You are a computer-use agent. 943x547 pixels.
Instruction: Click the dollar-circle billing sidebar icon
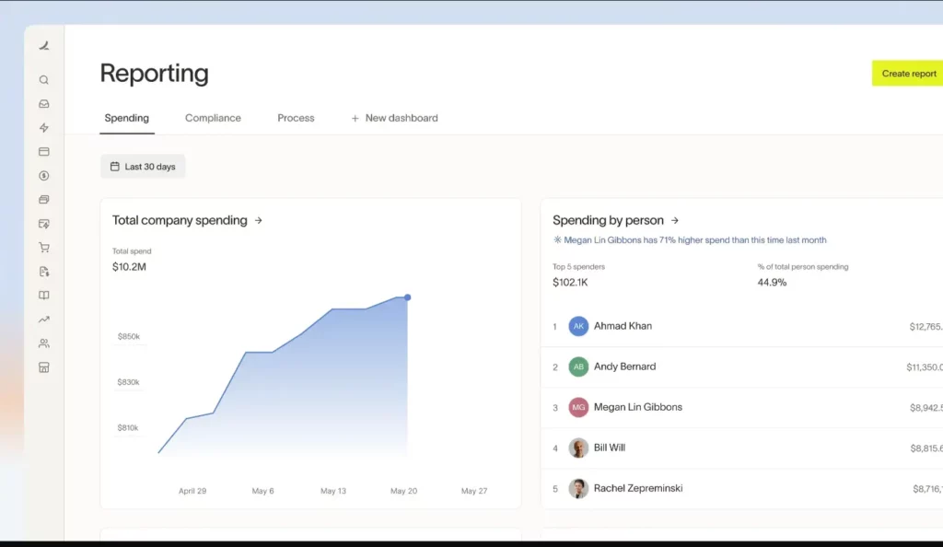point(43,175)
